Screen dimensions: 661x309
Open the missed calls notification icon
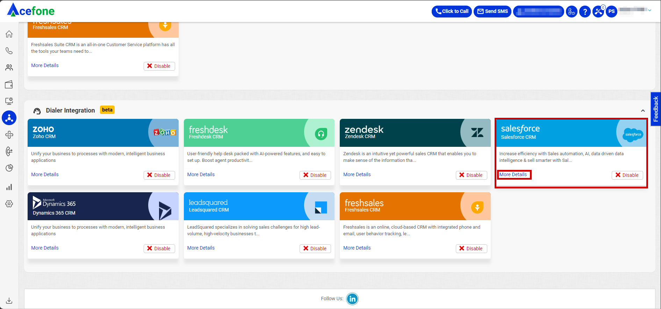(598, 12)
